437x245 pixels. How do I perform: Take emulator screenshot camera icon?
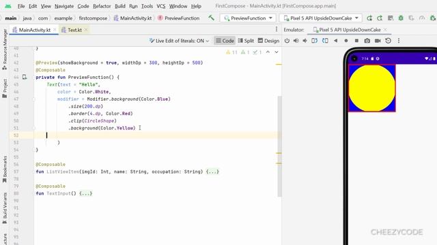point(367,41)
